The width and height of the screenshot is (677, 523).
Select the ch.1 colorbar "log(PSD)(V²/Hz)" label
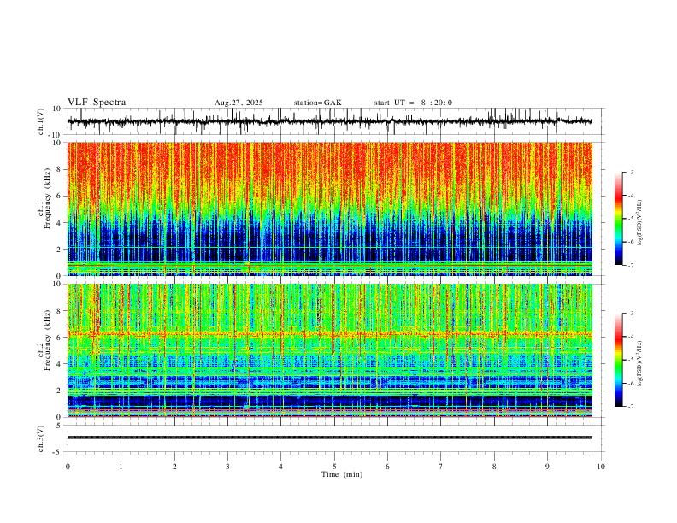click(x=640, y=222)
